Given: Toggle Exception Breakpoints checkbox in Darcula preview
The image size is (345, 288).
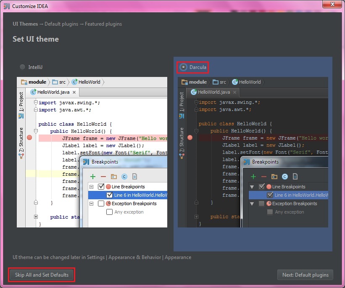Looking at the screenshot, I should pyautogui.click(x=262, y=203).
